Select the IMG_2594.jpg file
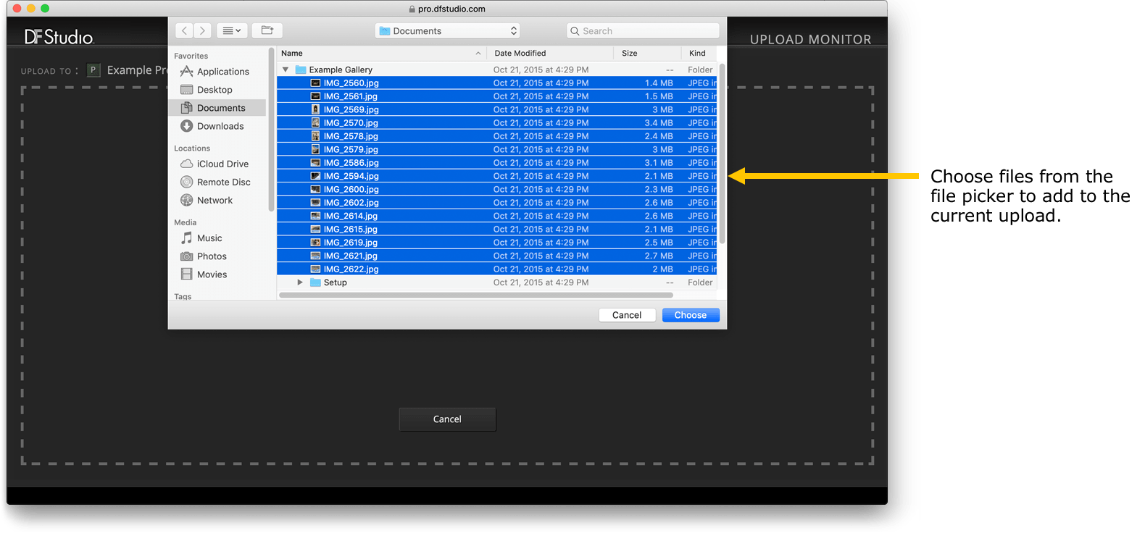The width and height of the screenshot is (1145, 533). point(351,176)
